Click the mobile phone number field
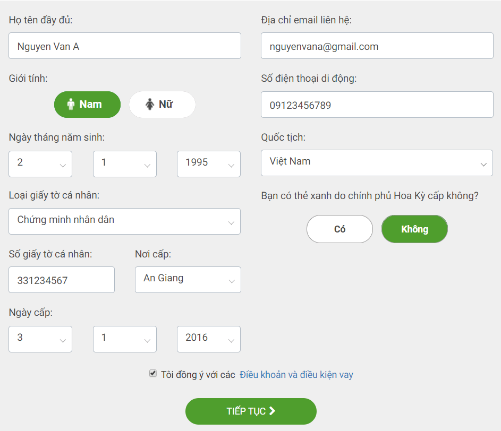 (x=377, y=105)
